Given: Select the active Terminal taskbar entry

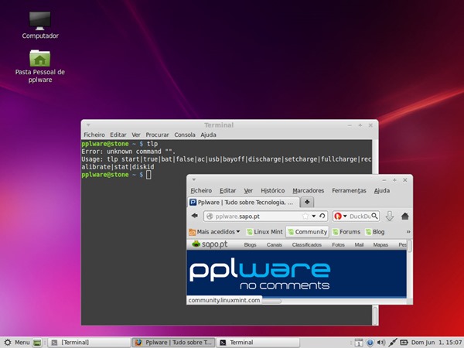Looking at the screenshot, I should pyautogui.click(x=258, y=343).
